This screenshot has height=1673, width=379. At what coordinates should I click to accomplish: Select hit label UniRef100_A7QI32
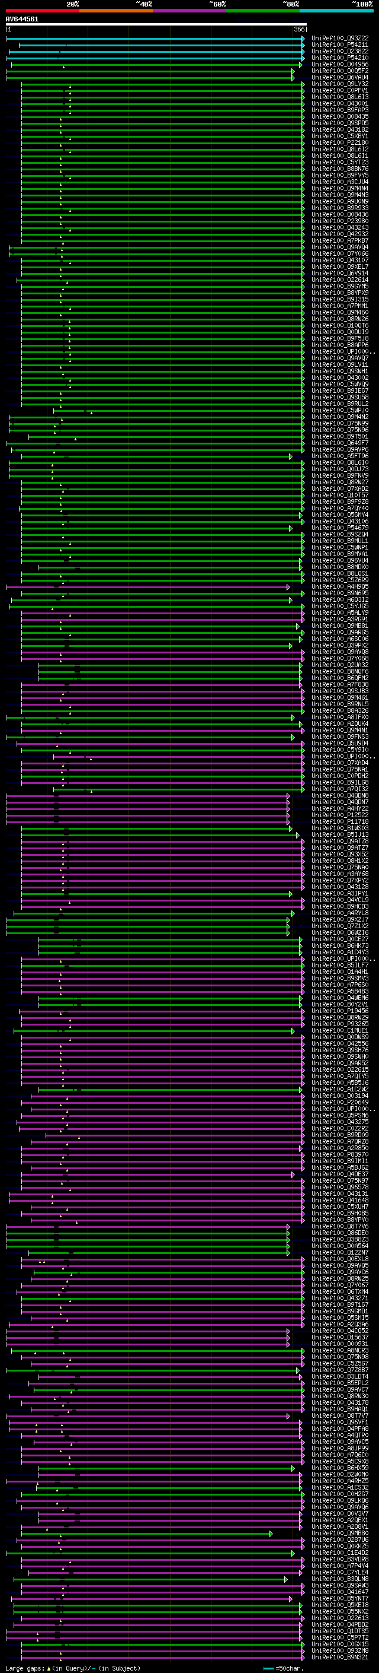(340, 789)
